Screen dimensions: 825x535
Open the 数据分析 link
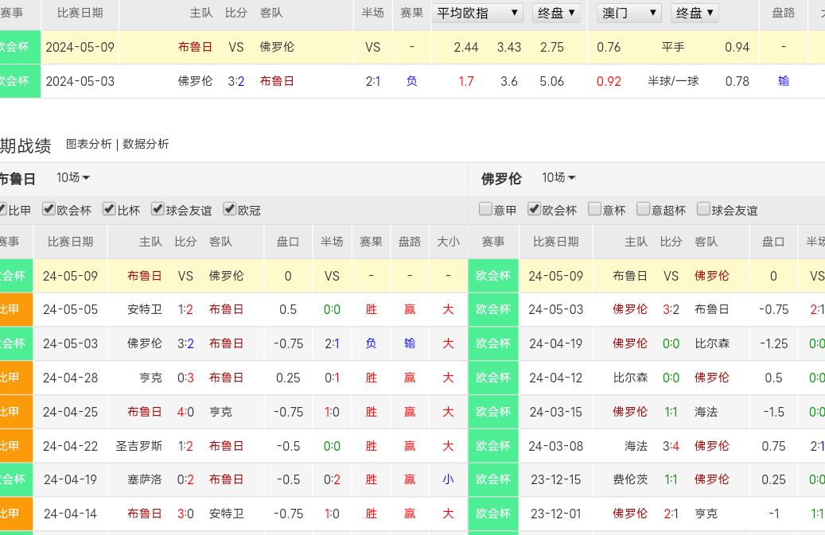tap(146, 144)
